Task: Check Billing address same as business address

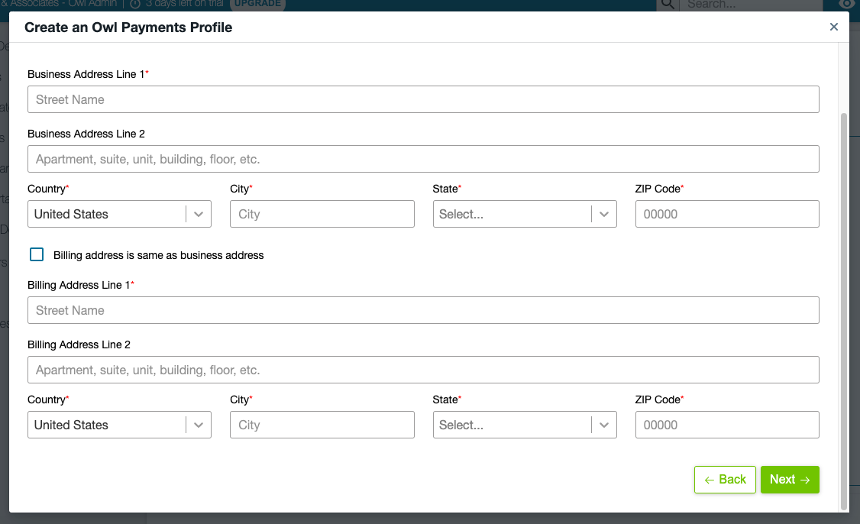Action: [37, 254]
